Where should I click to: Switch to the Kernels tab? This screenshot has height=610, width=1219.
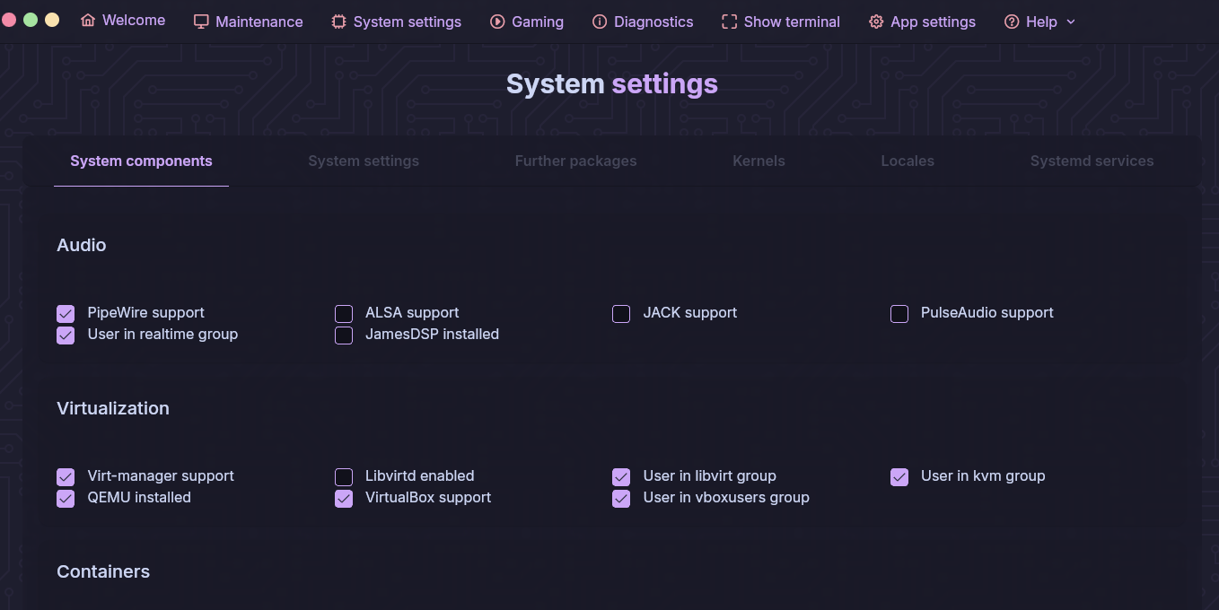click(x=759, y=161)
